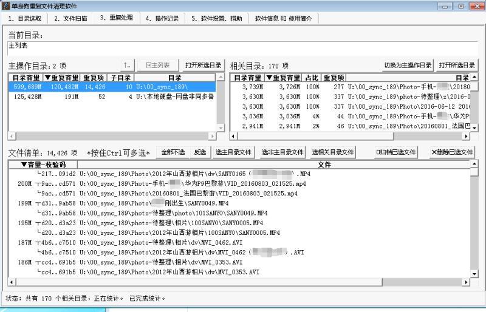The image size is (486, 312).
Task: Select 186M file 相片\dv\MVI_0353.AVI
Action: click(239, 262)
